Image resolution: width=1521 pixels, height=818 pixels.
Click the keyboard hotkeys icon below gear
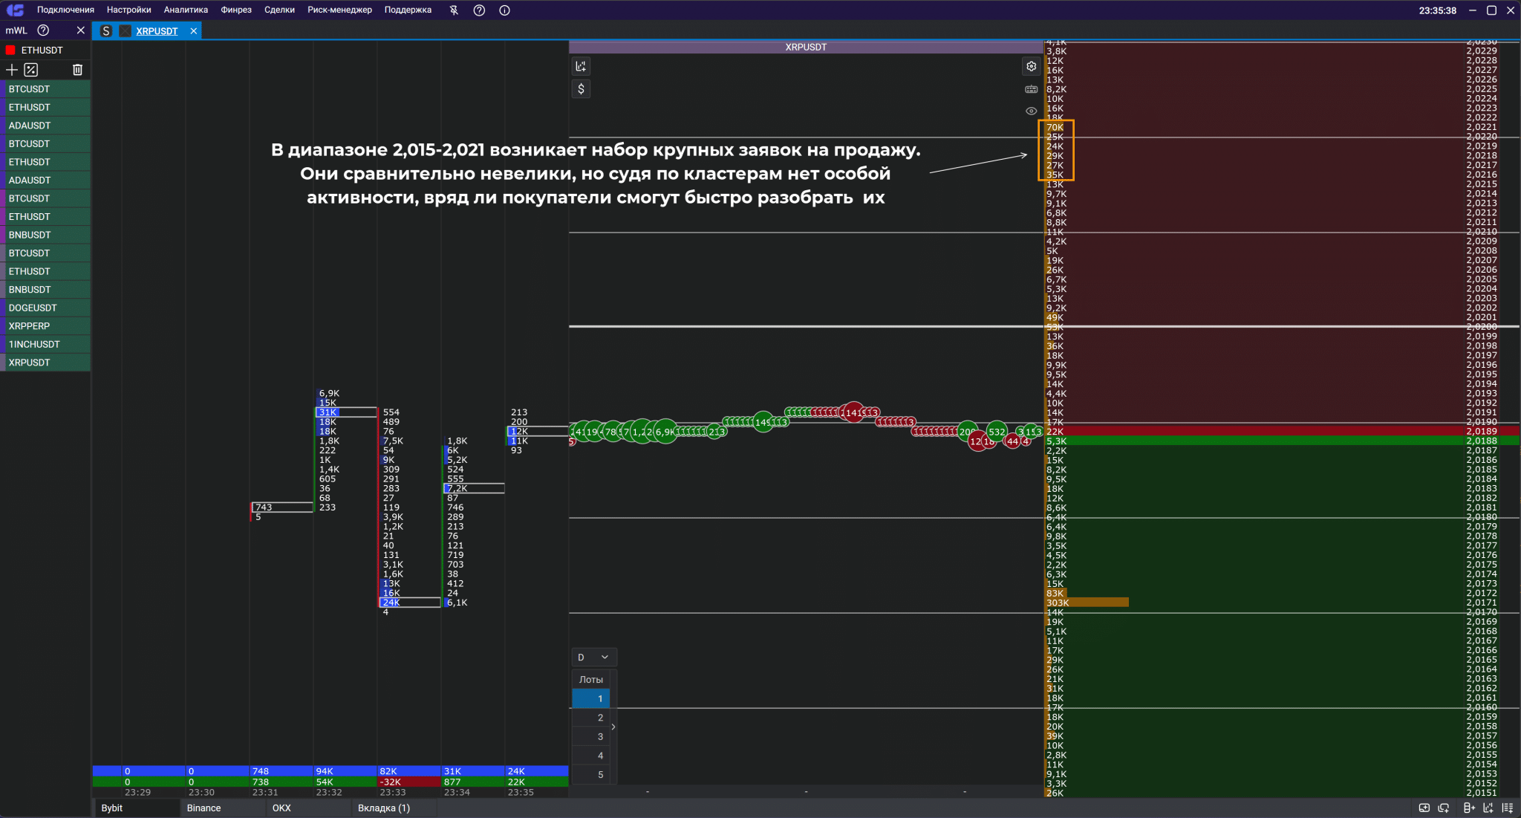coord(1032,89)
